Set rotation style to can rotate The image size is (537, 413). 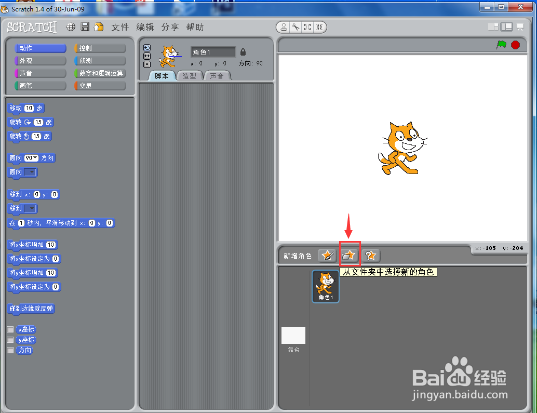pos(147,48)
